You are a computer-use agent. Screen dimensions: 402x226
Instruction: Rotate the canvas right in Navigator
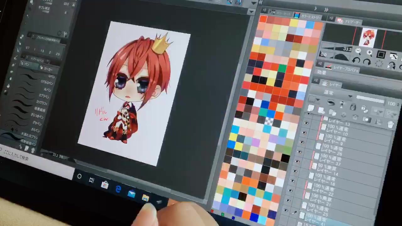coord(367,62)
